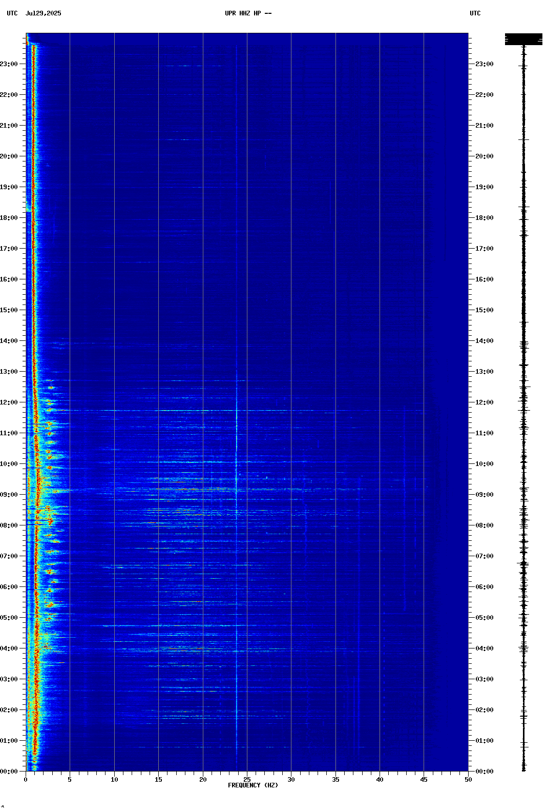This screenshot has height=812, width=546.
Task: Select 01:00 on the right time axis
Action: 485,741
